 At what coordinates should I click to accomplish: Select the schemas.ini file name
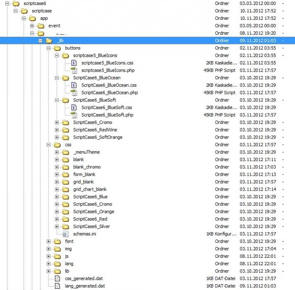pos(84,234)
